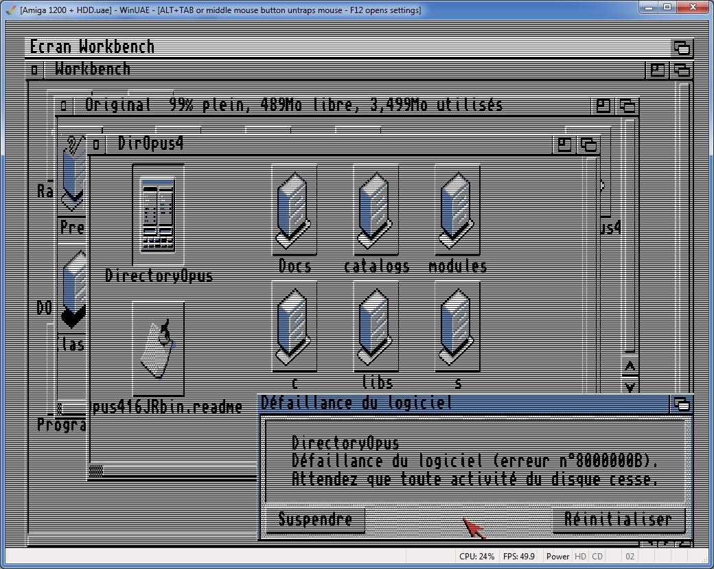Click the HD activity indicator
This screenshot has height=569, width=714.
point(580,556)
